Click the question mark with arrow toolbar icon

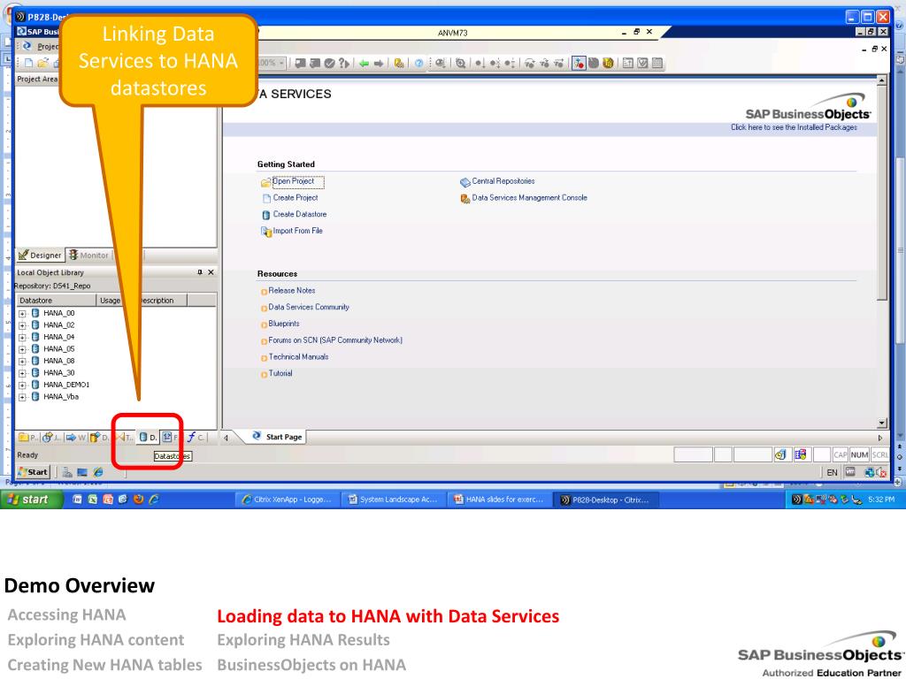(344, 64)
